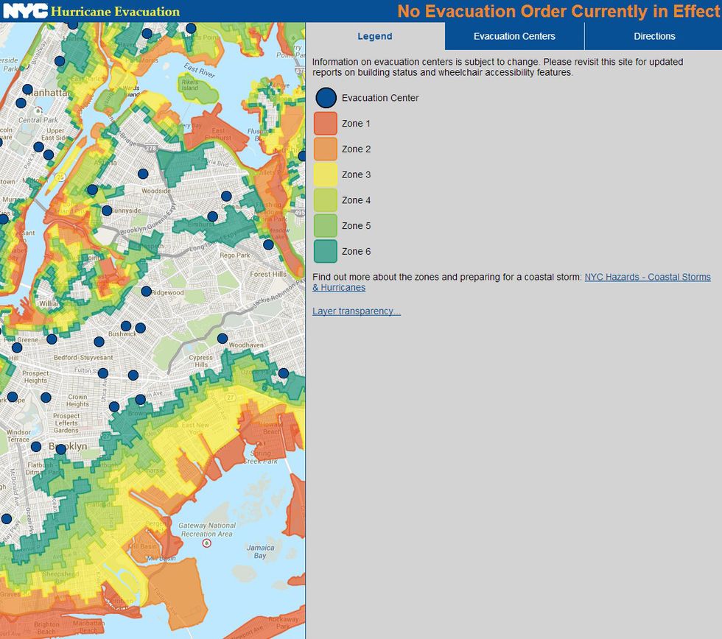The height and width of the screenshot is (639, 722).
Task: Click the evacuation center marker near Elmhurst
Action: [x=213, y=216]
